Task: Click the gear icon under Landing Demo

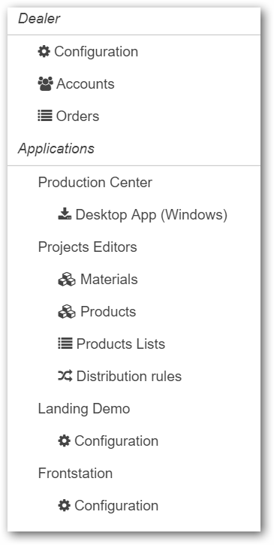Action: 65,441
